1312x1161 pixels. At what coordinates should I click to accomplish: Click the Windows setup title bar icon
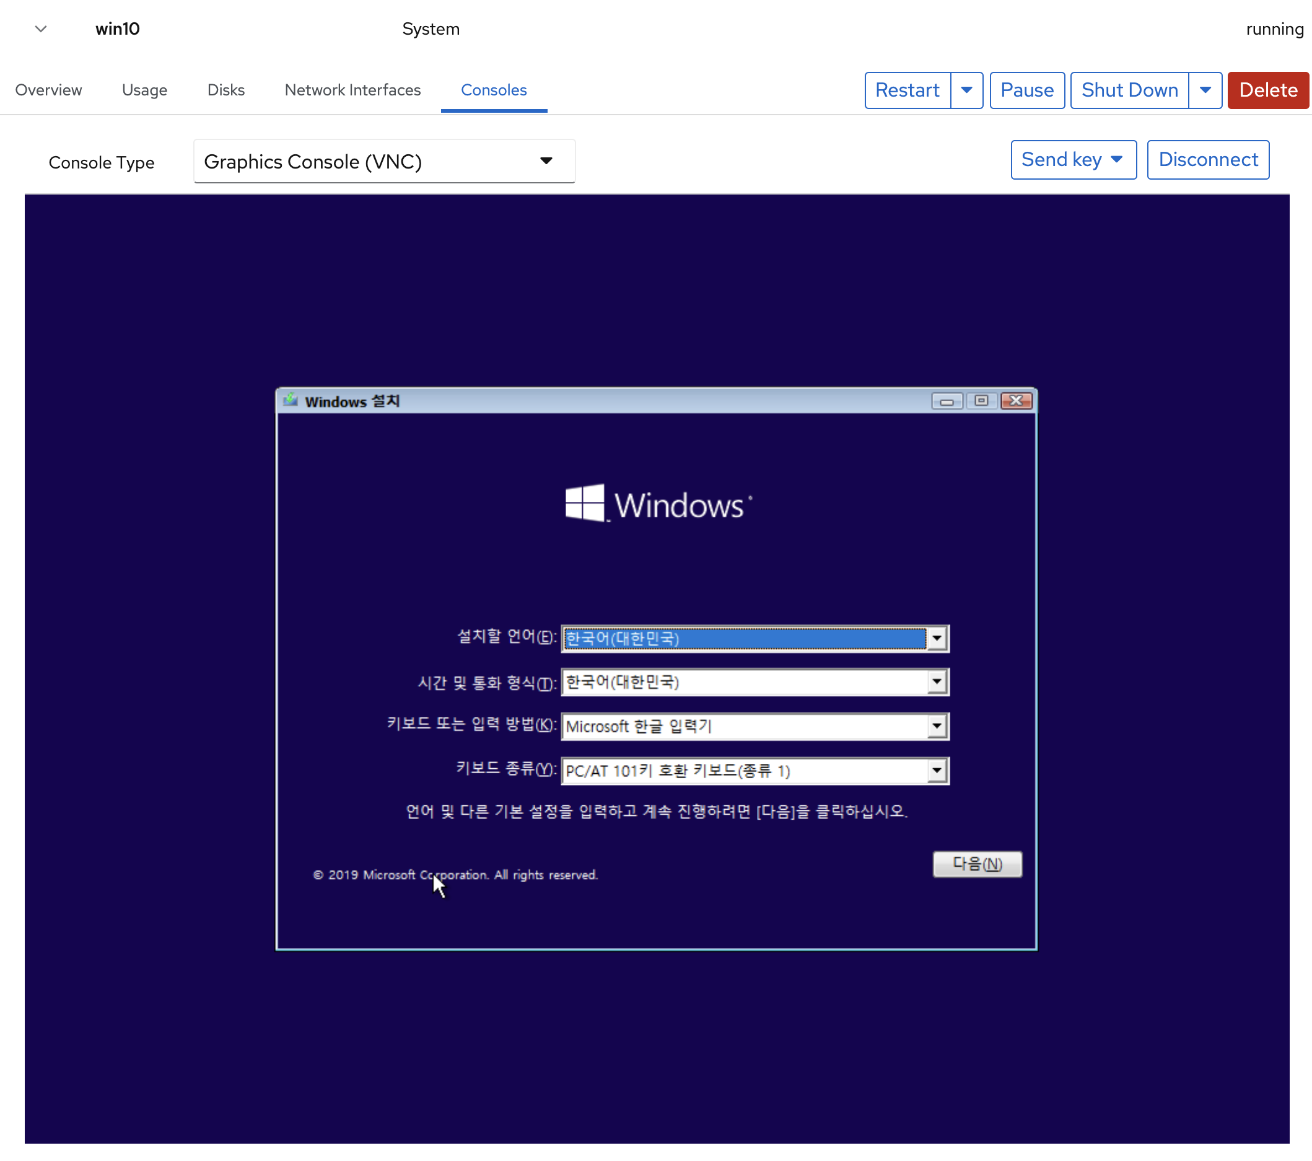tap(290, 400)
